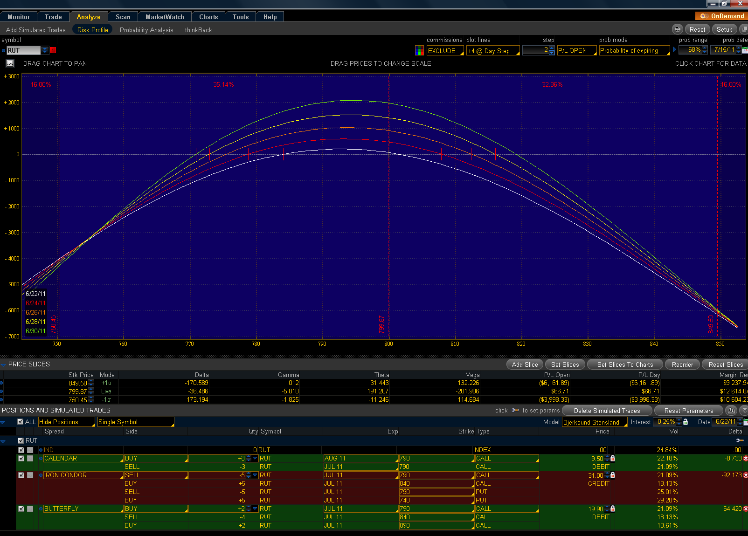This screenshot has width=748, height=536.
Task: Remove the CALENDAR trade with its red X
Action: [745, 458]
